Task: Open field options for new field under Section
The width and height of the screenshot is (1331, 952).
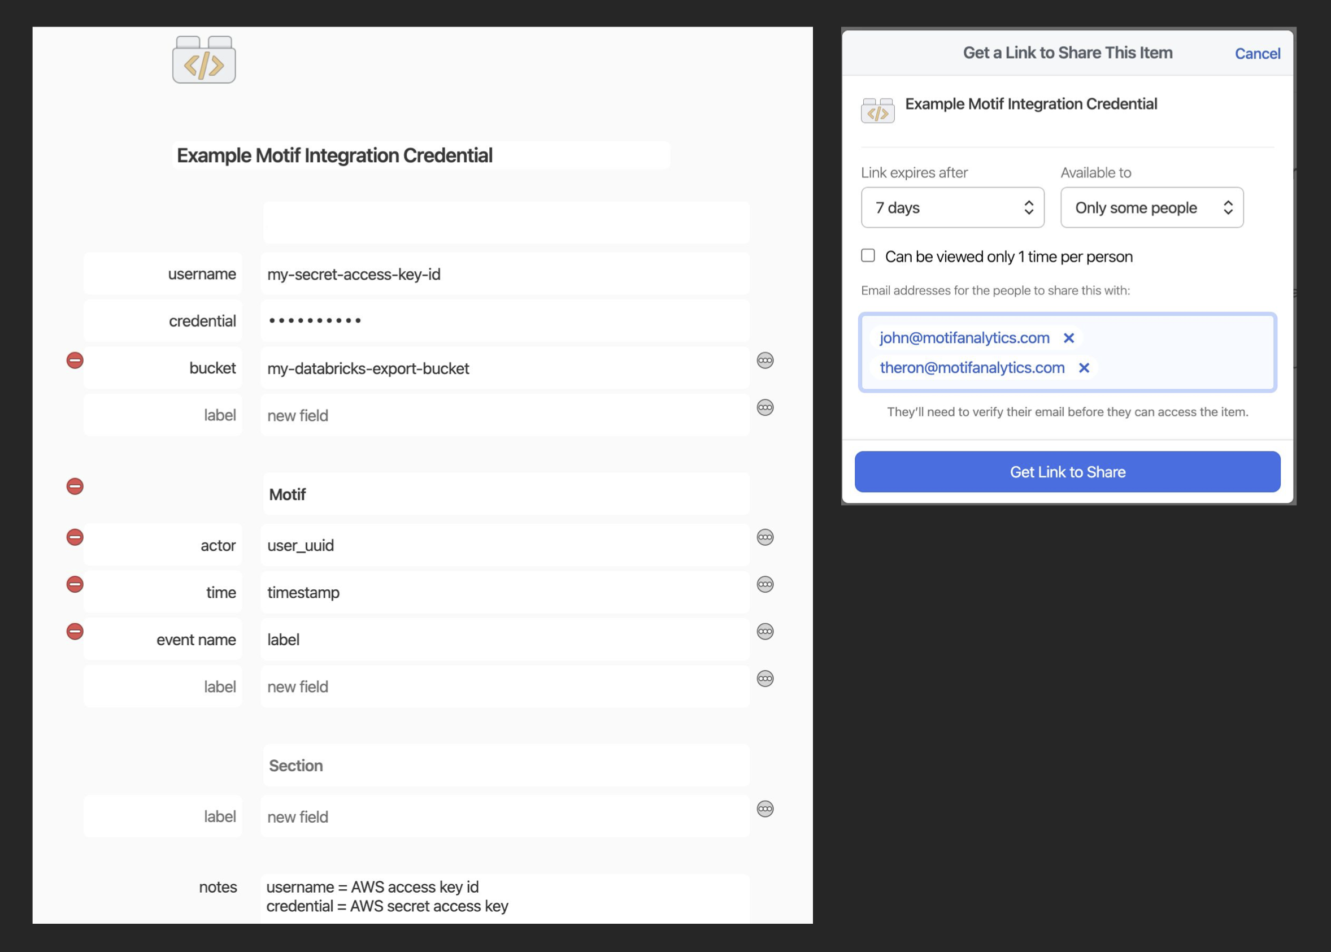Action: pos(765,809)
